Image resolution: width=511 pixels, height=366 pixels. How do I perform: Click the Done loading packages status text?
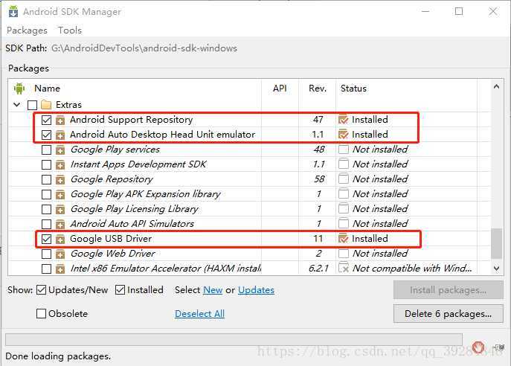pyautogui.click(x=58, y=356)
